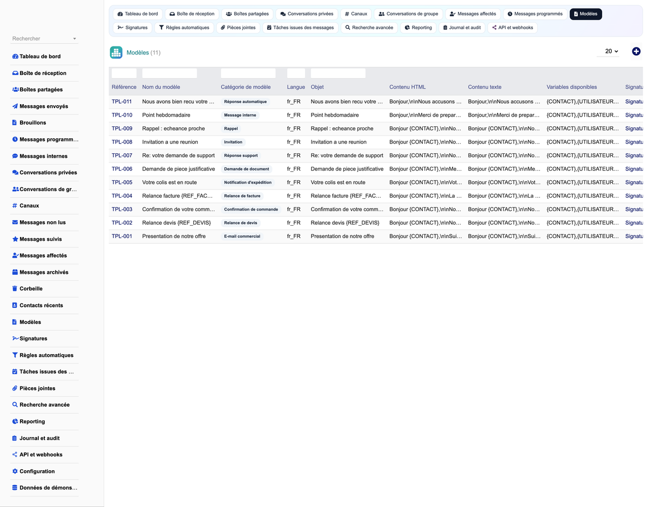Open the Conversations de groupe top tab
The image size is (648, 507).
coord(408,14)
